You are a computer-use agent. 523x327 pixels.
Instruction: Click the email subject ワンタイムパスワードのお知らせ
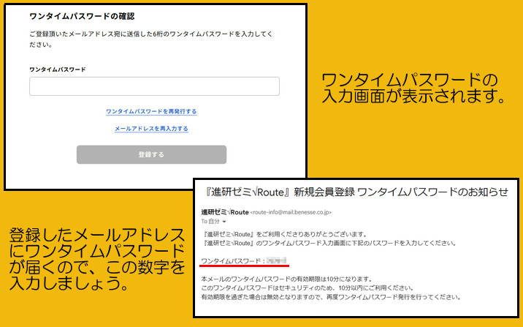(x=432, y=192)
